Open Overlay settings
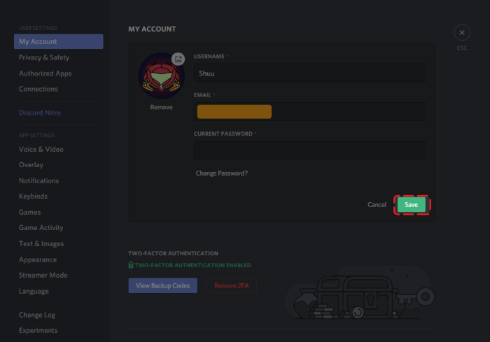The height and width of the screenshot is (342, 490). [x=31, y=165]
